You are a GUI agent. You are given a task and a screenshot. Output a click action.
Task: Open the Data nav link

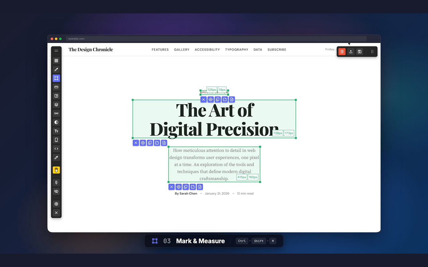point(258,50)
